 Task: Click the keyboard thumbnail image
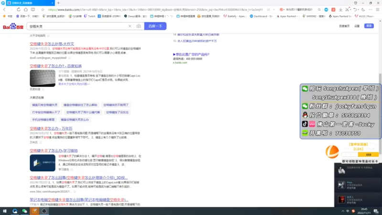pyautogui.click(x=42, y=78)
